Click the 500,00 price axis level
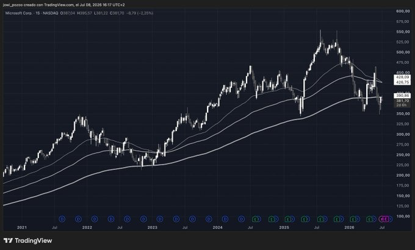Screen dimensions: 415x250 (x=403, y=52)
